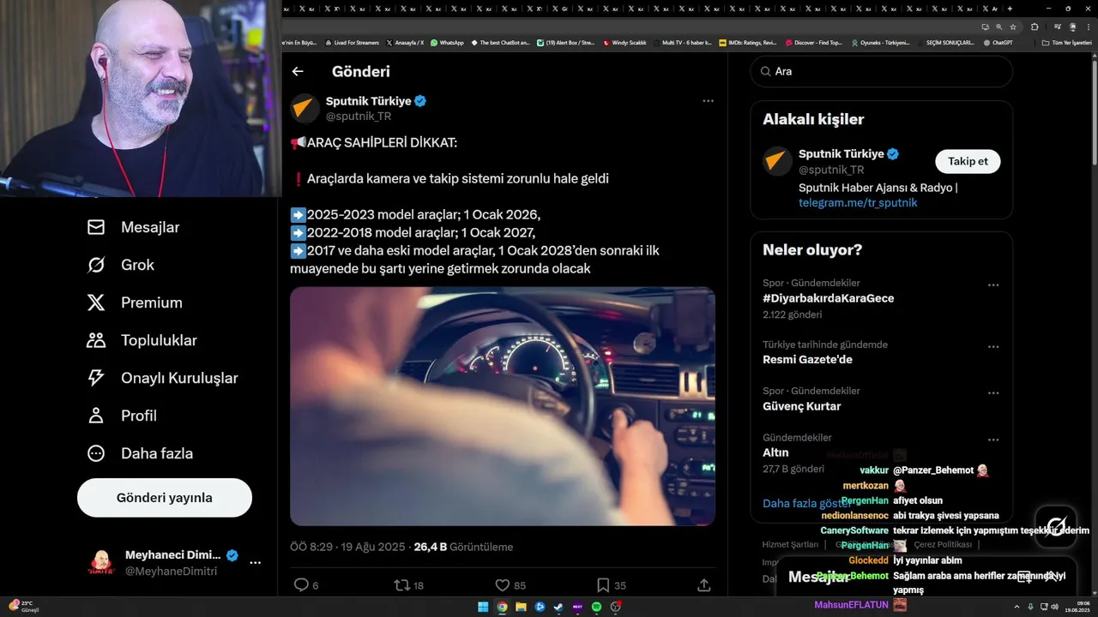
Task: Open the post's driving video thumbnail
Action: (x=503, y=406)
